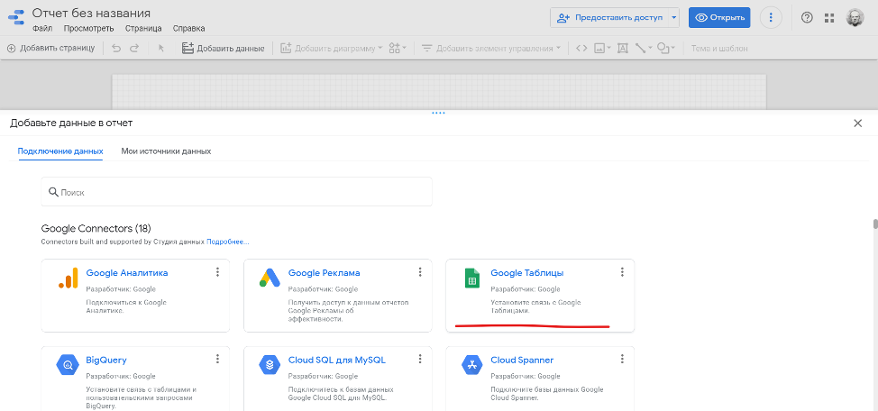Click Google Connectors (18) heading
This screenshot has width=878, height=411.
pyautogui.click(x=96, y=228)
